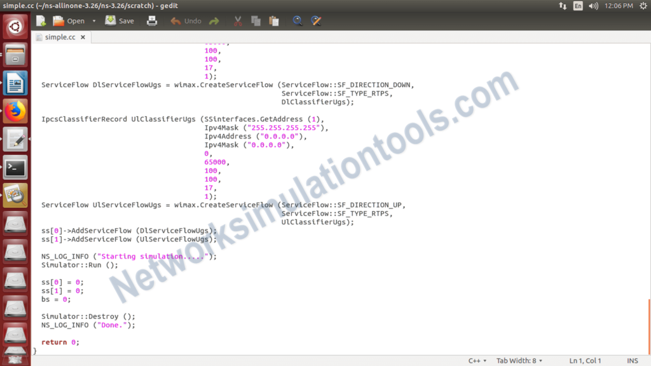Open Find and Replace

316,20
